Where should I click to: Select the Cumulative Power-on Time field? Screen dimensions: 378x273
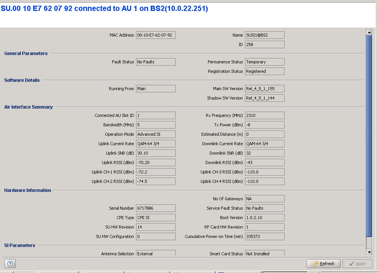(265, 236)
